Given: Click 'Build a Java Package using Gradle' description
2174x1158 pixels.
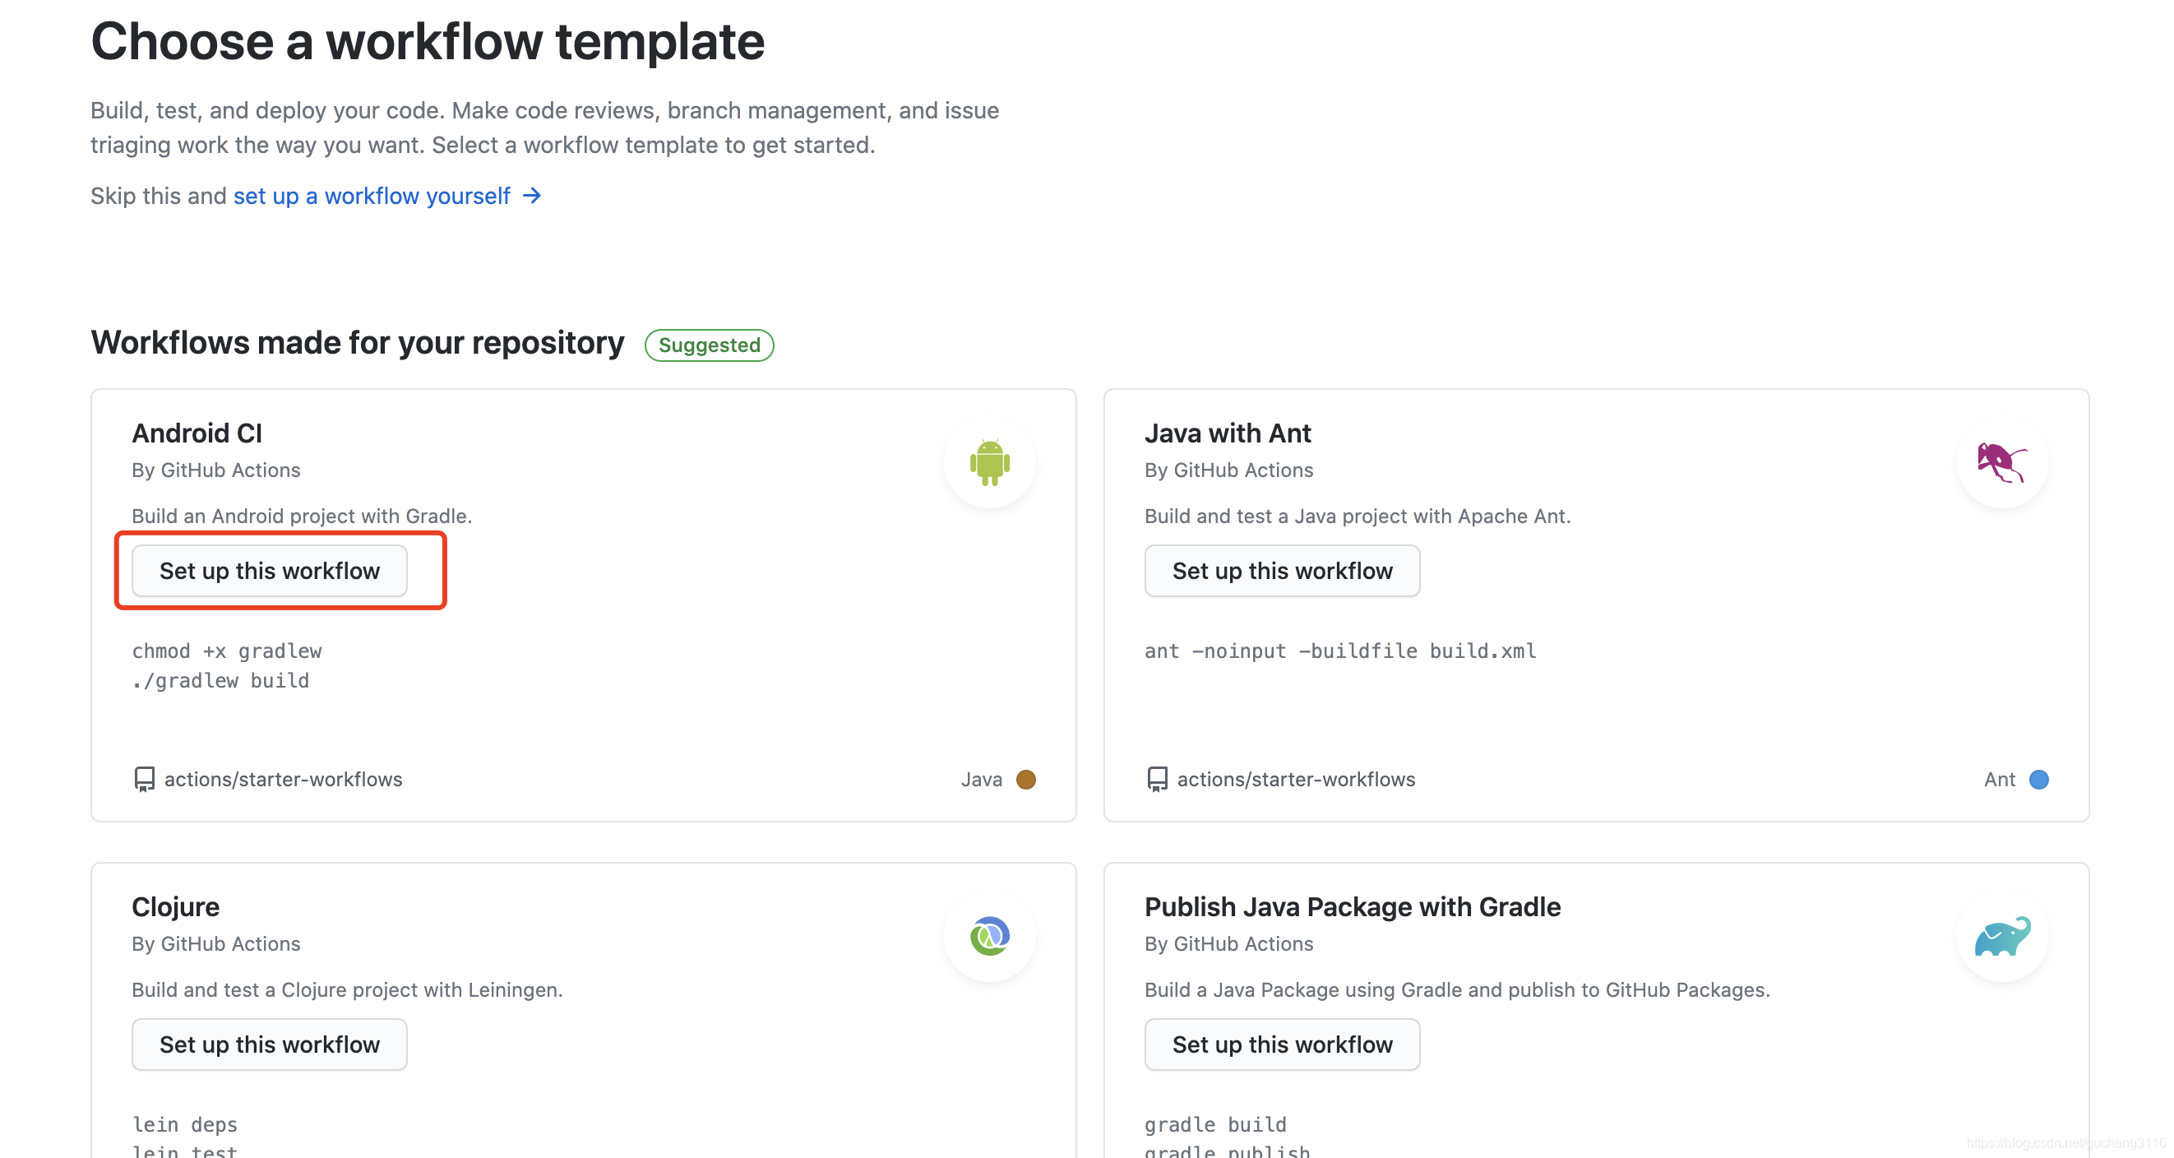Looking at the screenshot, I should 1457,989.
